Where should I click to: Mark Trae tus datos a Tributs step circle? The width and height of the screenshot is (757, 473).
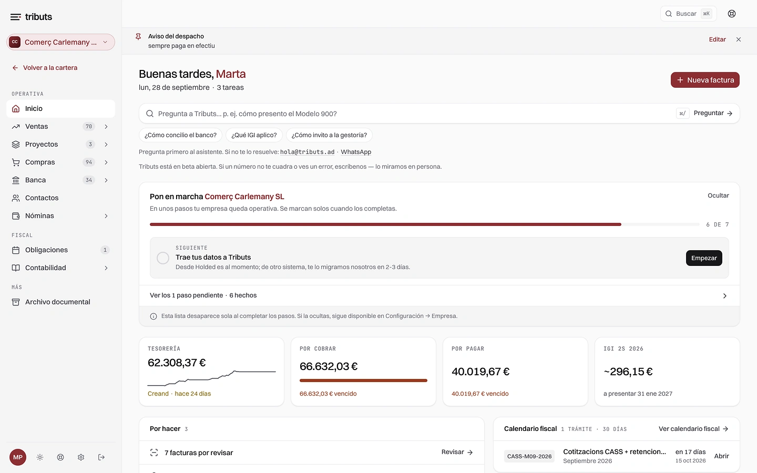pos(163,258)
